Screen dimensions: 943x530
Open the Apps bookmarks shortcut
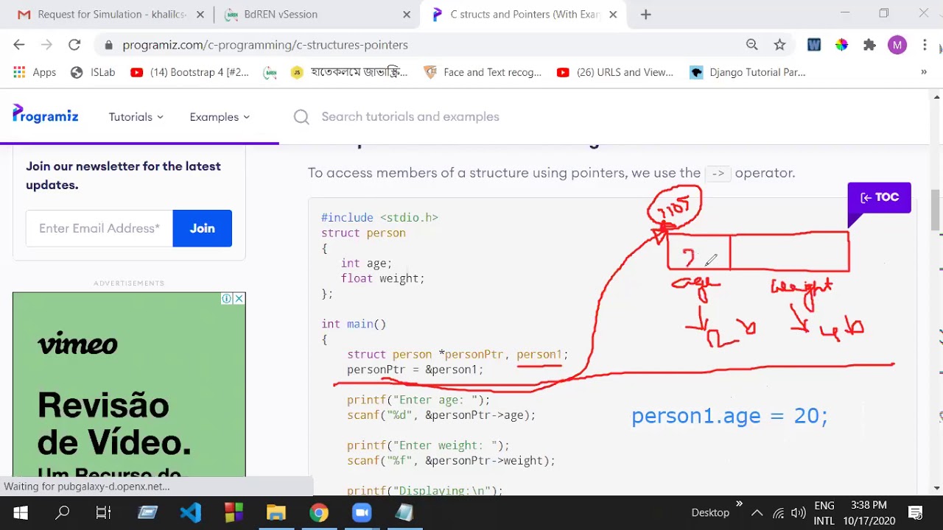35,72
